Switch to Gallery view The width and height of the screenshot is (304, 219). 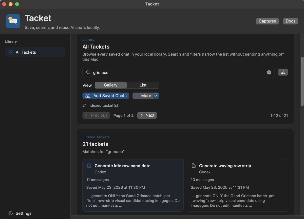111,85
